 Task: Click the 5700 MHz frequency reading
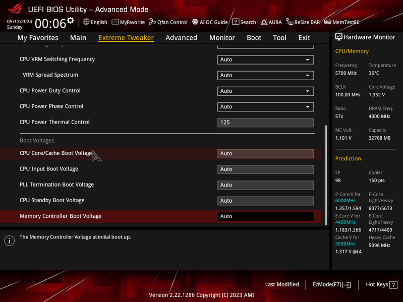[x=346, y=73]
